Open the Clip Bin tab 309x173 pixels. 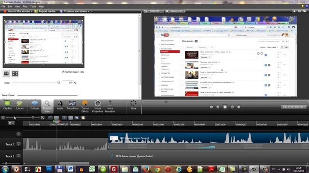click(7, 105)
